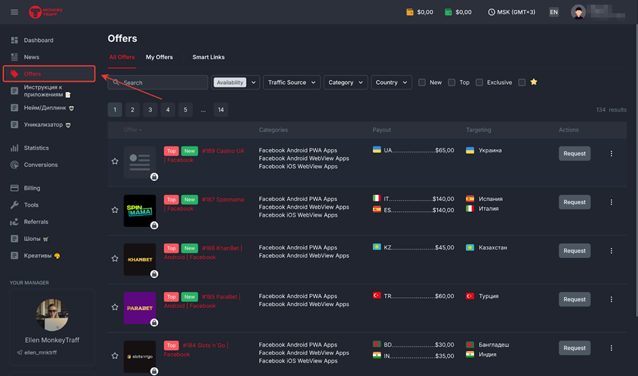Click the ParaBet offer thumbnail

coord(140,308)
